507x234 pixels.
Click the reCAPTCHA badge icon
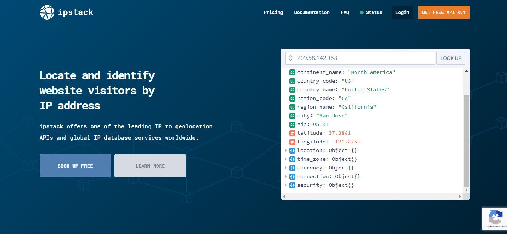tap(495, 218)
